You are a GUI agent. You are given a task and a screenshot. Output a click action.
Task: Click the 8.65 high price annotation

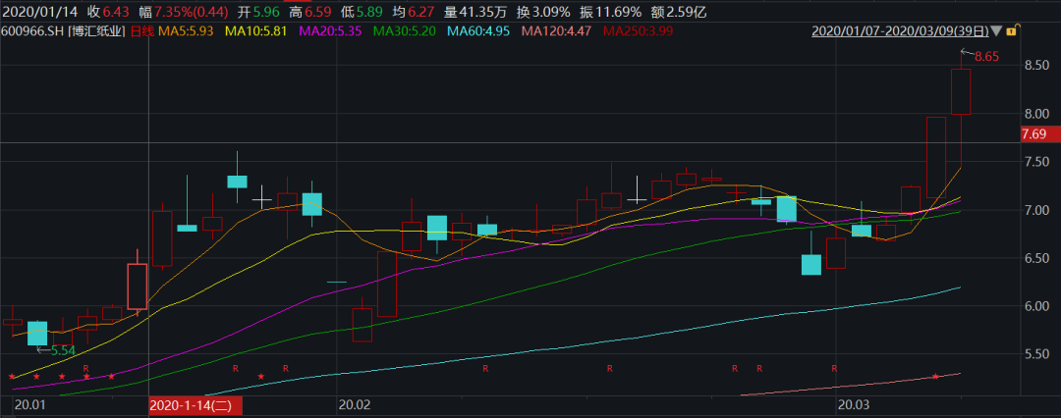986,57
